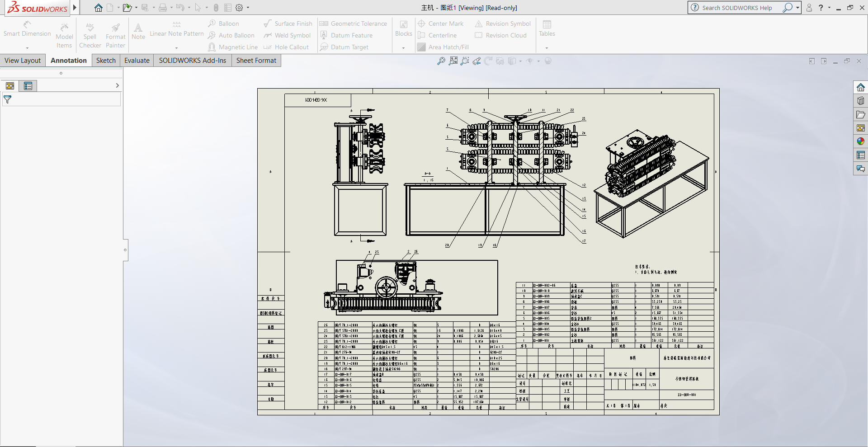
Task: Click the Note button
Action: point(138,32)
